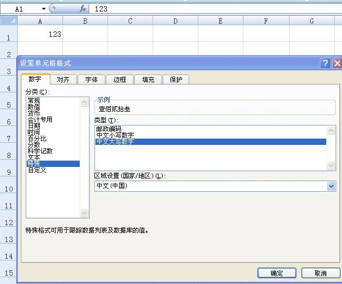The image size is (342, 284).
Task: Choose 自定义 in the category list
Action: click(37, 170)
